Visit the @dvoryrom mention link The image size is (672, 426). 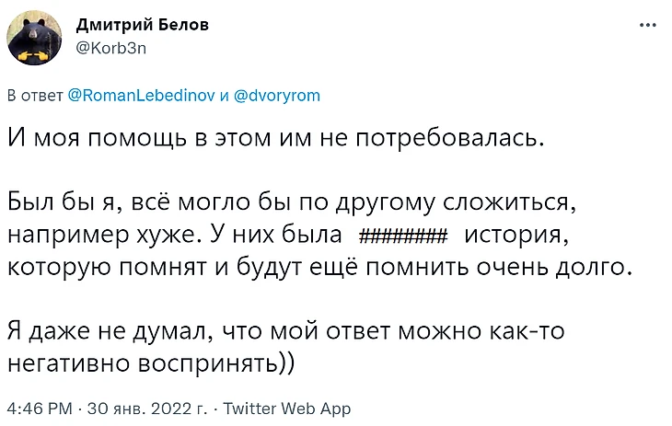click(277, 95)
